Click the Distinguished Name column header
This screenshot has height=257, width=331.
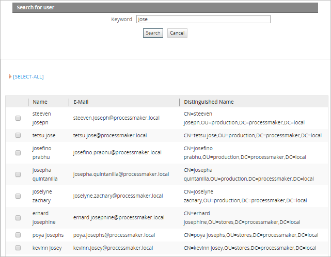click(209, 102)
